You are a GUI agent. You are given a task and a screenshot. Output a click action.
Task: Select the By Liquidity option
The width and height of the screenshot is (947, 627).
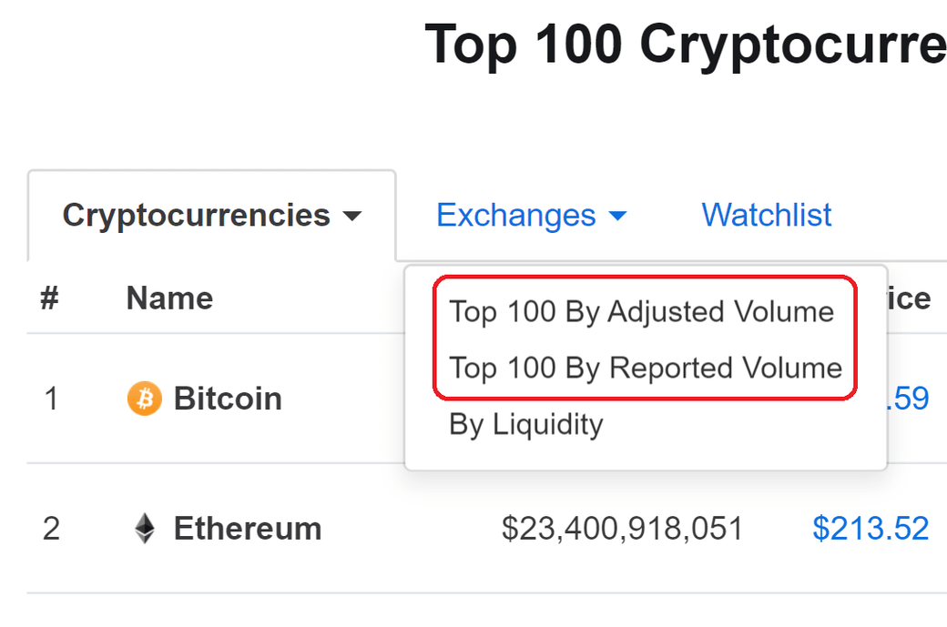526,424
